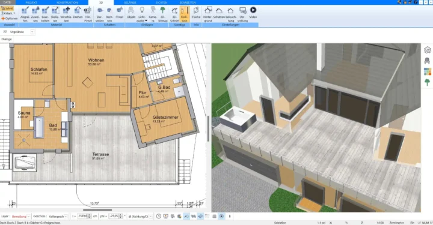
Task: Switch to the KONSTRUKTION tab
Action: pos(67,2)
